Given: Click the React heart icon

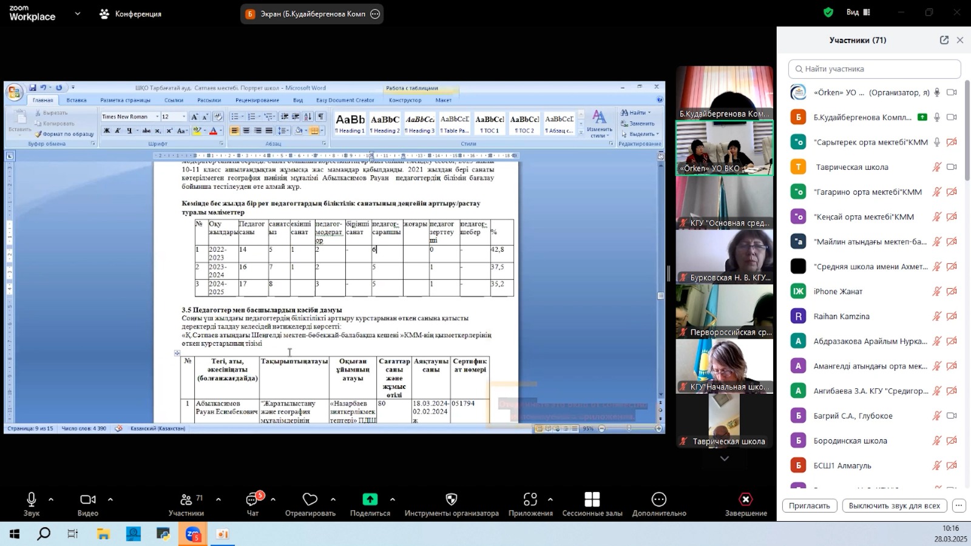Looking at the screenshot, I should [x=310, y=499].
